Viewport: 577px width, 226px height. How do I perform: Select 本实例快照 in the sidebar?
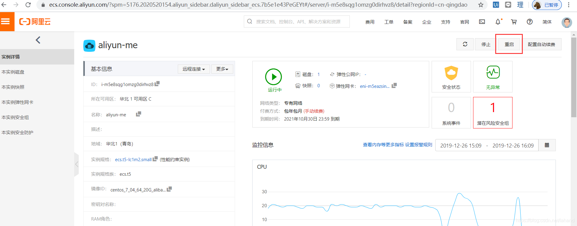[x=37, y=87]
